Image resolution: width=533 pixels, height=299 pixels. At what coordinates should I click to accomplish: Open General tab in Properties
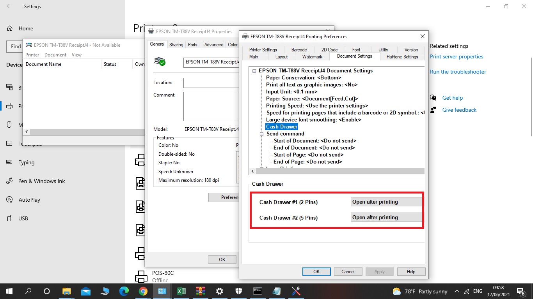point(157,44)
